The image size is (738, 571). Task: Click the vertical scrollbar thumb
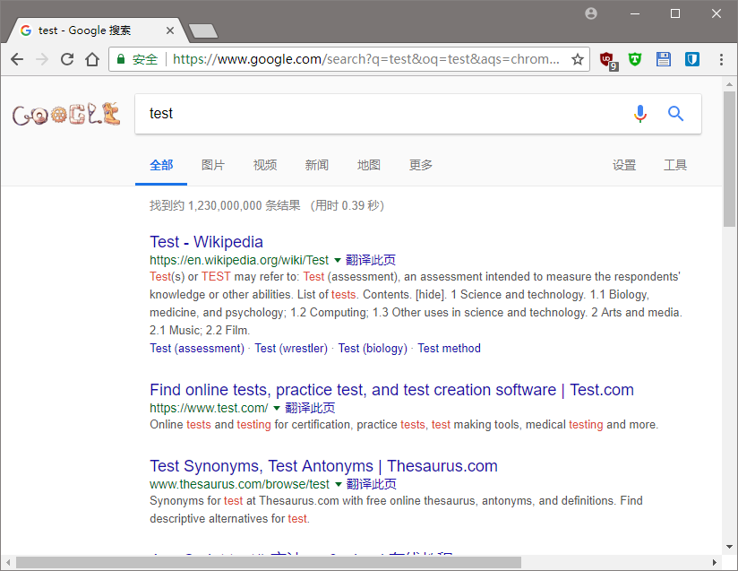[730, 160]
